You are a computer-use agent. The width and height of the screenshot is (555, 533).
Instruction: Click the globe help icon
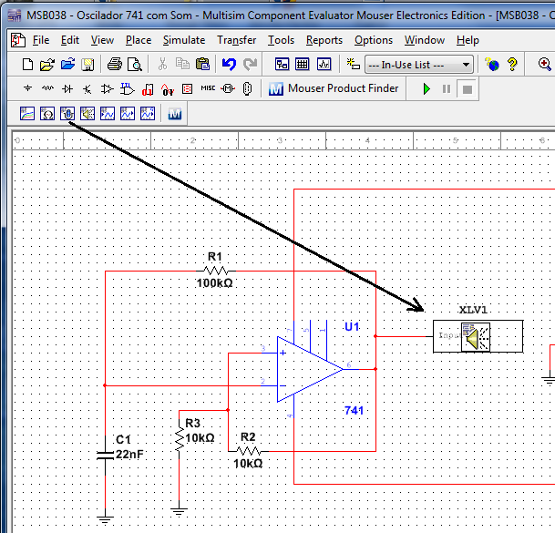point(492,65)
